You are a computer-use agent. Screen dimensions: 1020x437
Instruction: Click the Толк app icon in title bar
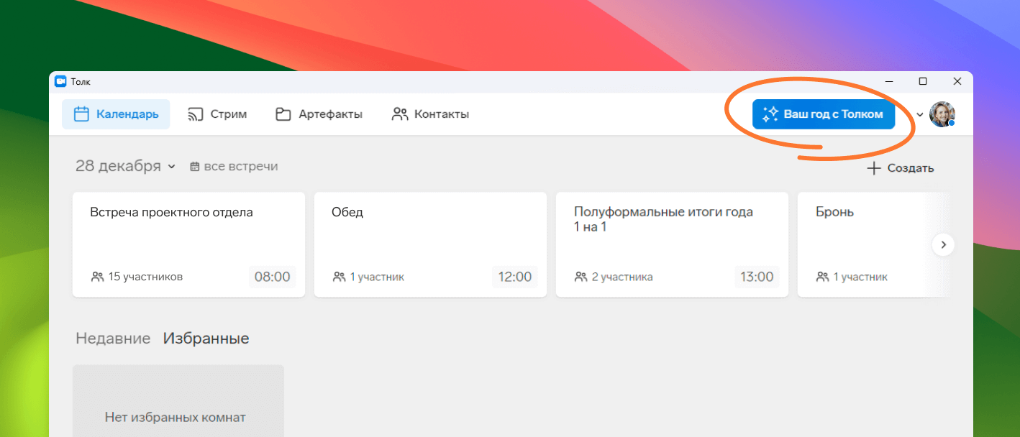point(60,81)
